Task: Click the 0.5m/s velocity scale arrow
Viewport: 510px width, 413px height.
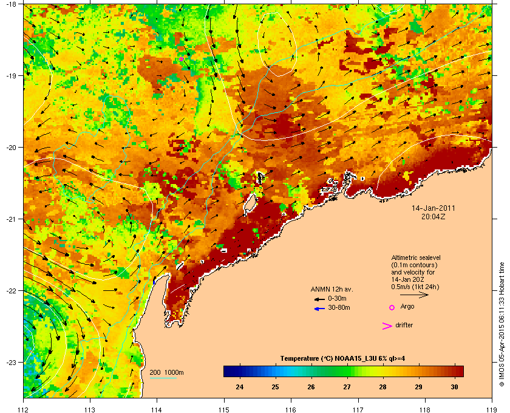Action: [x=414, y=295]
